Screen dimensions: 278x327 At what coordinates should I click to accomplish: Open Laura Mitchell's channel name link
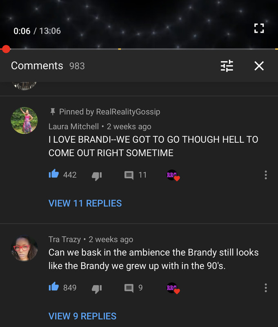click(73, 126)
